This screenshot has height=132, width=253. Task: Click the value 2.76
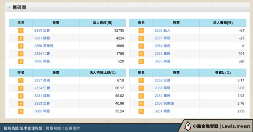(x=241, y=103)
